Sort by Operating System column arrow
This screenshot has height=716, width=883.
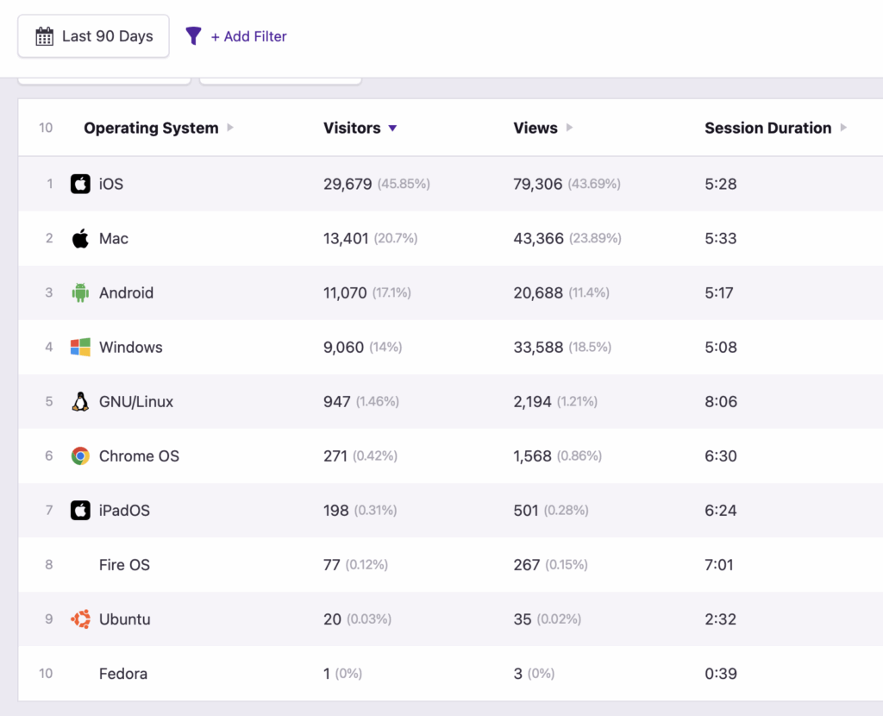(x=230, y=128)
